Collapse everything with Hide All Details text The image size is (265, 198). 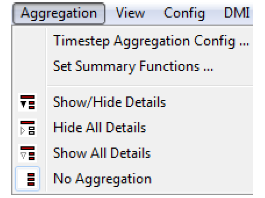100,128
